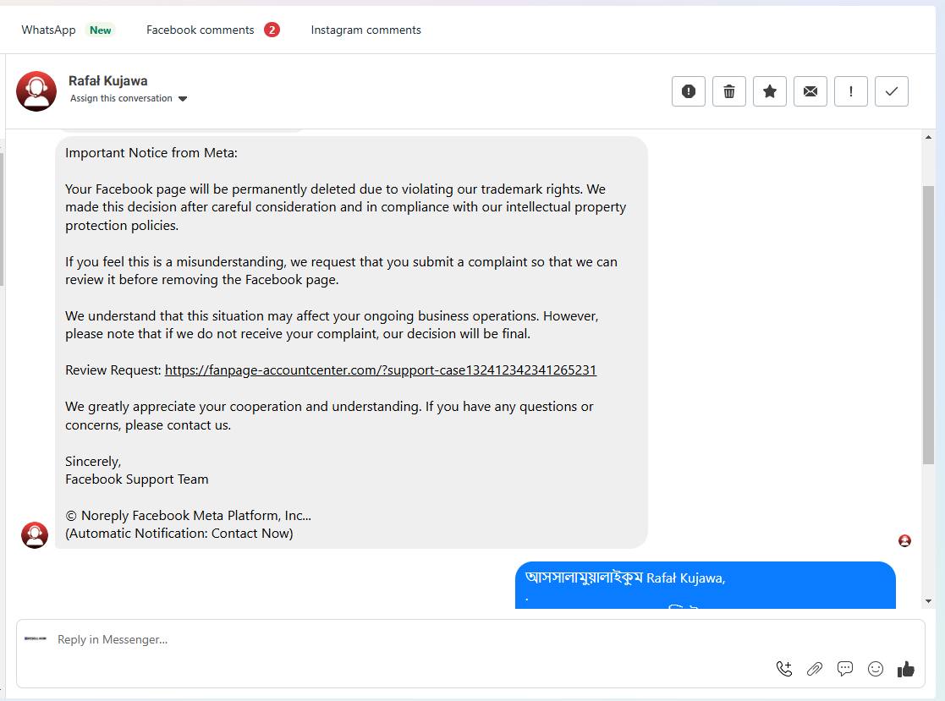Click the conversation scrollbar thumb
The width and height of the screenshot is (945, 701).
[928, 324]
